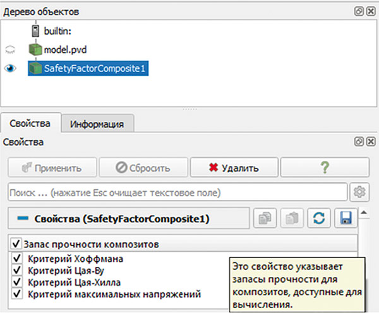
Task: Collapse the Свойства (SafetyFactorComposite1) section
Action: click(23, 219)
